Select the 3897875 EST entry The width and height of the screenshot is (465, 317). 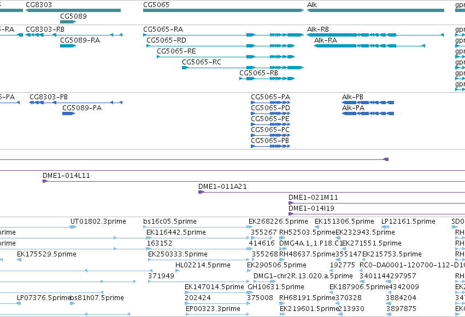[x=401, y=309]
